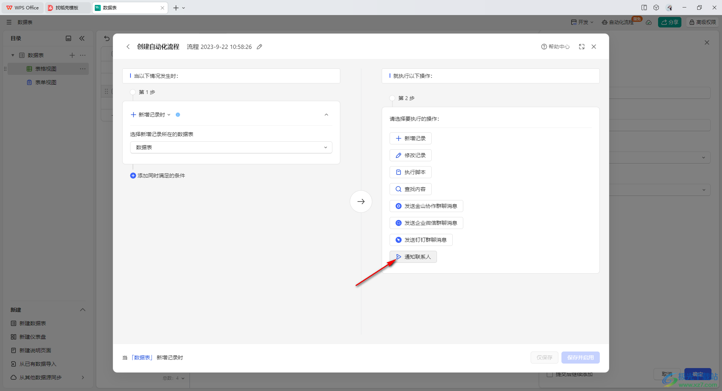Choose 执行脚本 action

tap(411, 172)
